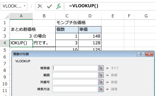Select cell with モンプチ缶価格 title
This screenshot has width=156, height=96.
click(67, 23)
